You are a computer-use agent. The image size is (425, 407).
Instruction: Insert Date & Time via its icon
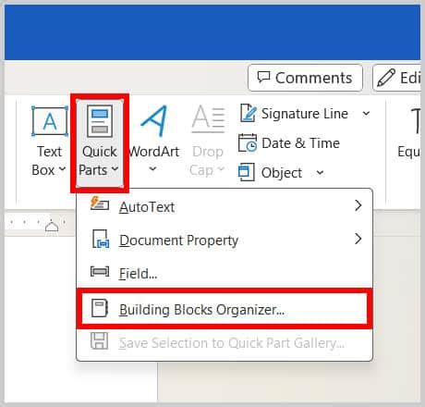[x=248, y=142]
